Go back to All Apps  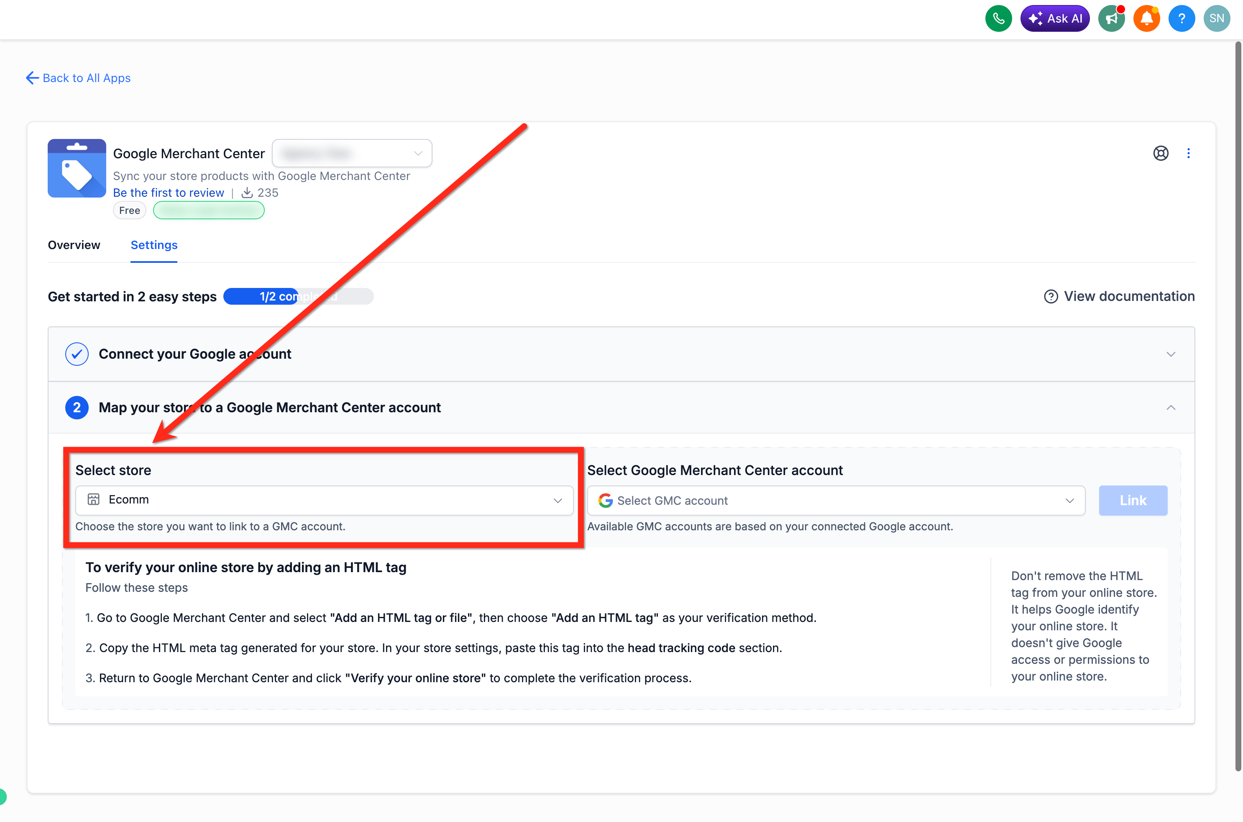tap(78, 78)
